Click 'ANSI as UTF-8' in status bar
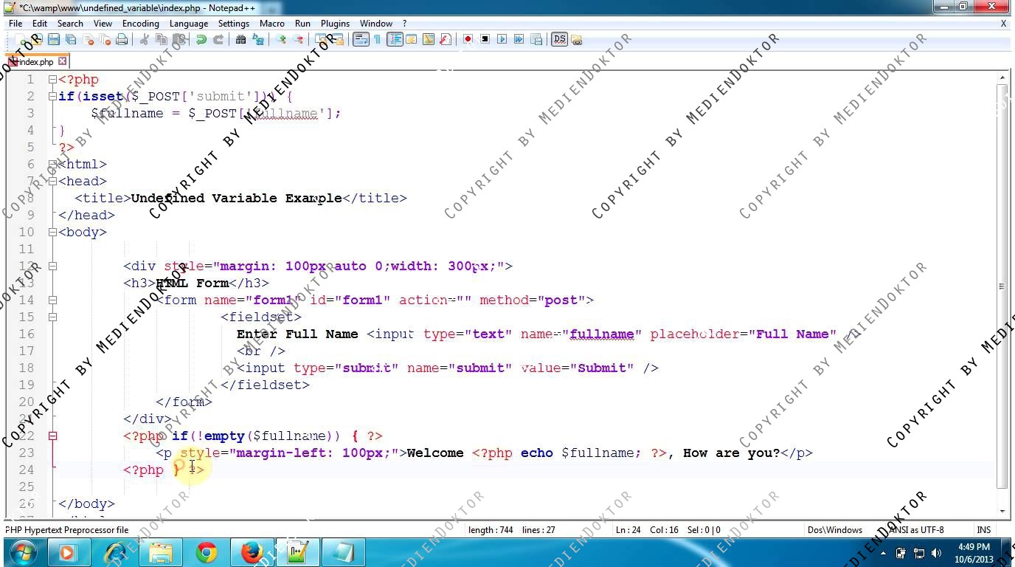Screen dimensions: 1015x567 pyautogui.click(x=915, y=529)
